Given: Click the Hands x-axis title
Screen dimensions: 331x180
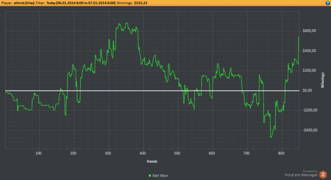Looking at the screenshot, I should tap(152, 161).
